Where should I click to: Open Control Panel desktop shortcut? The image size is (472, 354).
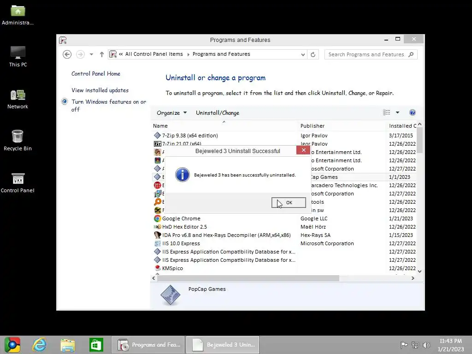pyautogui.click(x=18, y=183)
